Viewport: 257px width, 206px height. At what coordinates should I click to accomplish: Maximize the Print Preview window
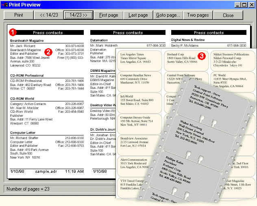(244, 5)
